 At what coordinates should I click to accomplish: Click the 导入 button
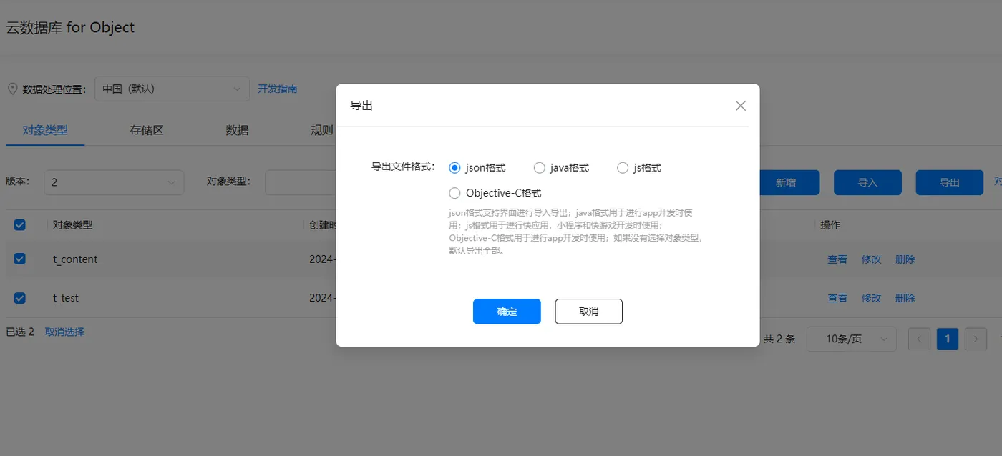coord(867,182)
